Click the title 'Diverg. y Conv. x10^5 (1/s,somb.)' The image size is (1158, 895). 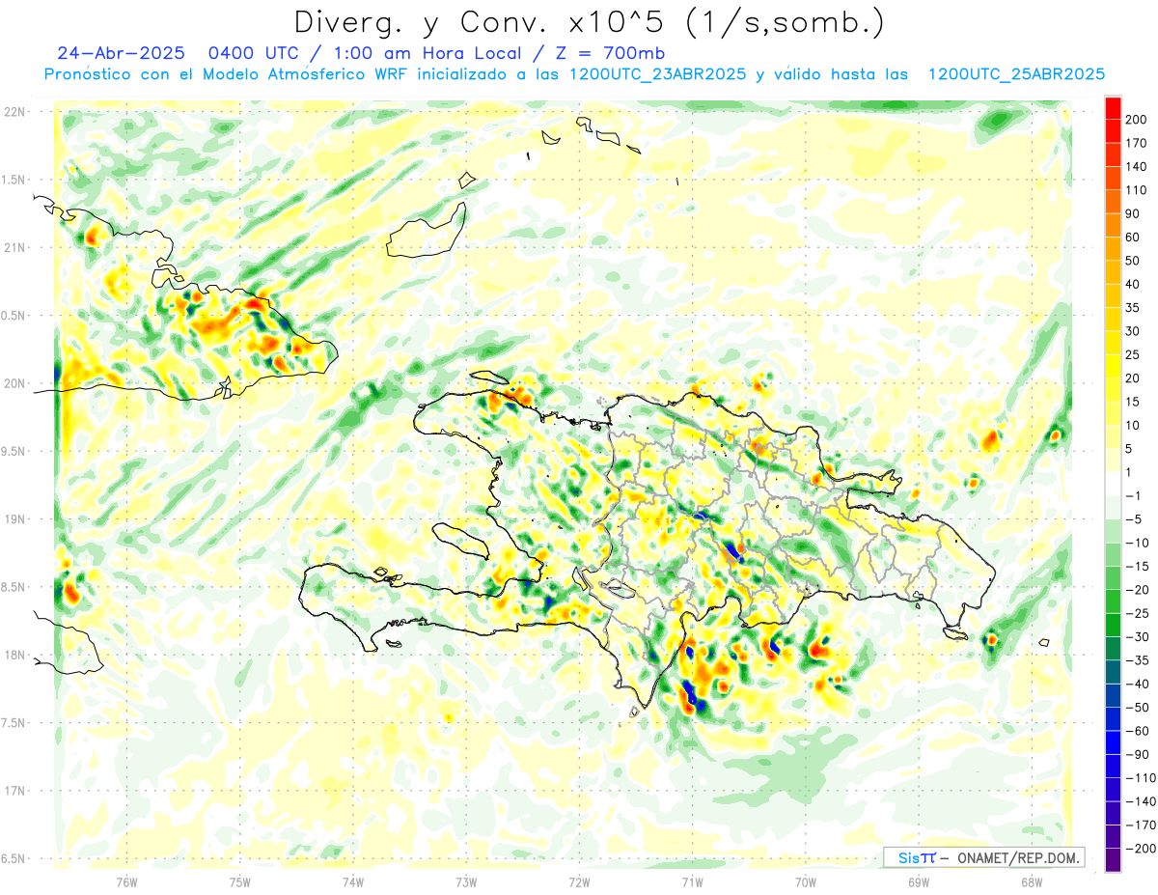(x=588, y=21)
